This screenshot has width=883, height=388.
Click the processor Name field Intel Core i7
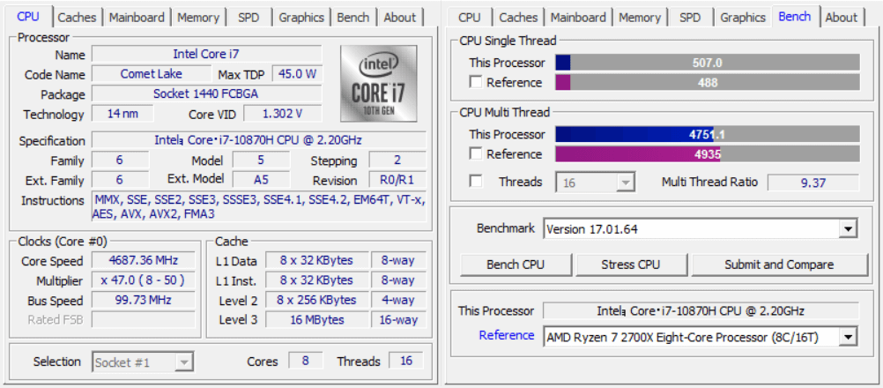pos(207,54)
